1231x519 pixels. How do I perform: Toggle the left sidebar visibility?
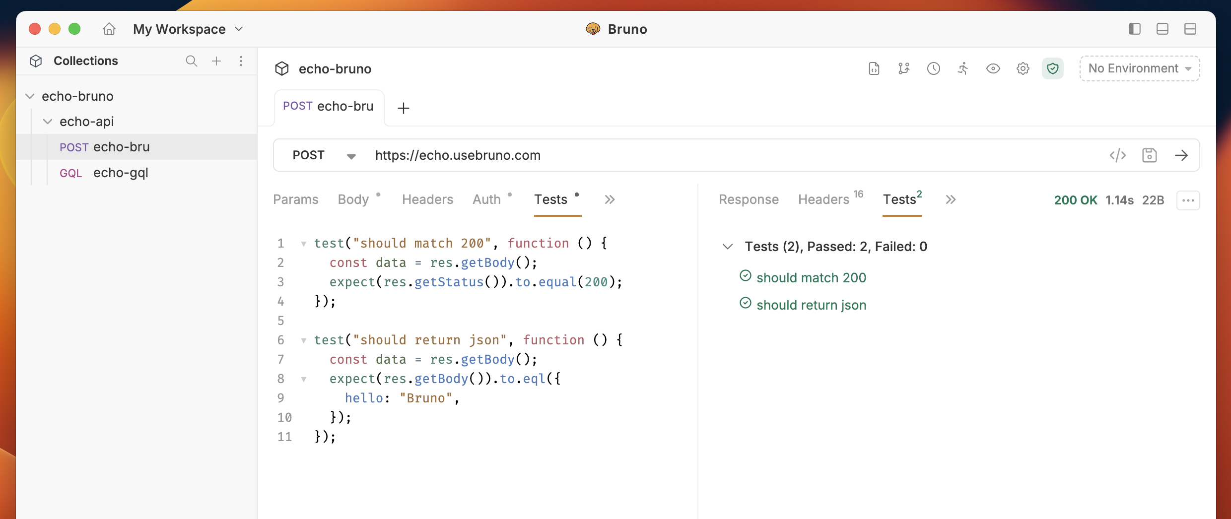pyautogui.click(x=1135, y=29)
